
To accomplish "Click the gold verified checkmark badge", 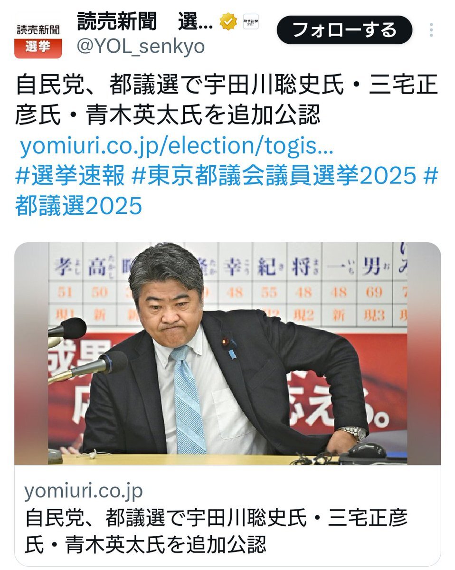I will 228,22.
